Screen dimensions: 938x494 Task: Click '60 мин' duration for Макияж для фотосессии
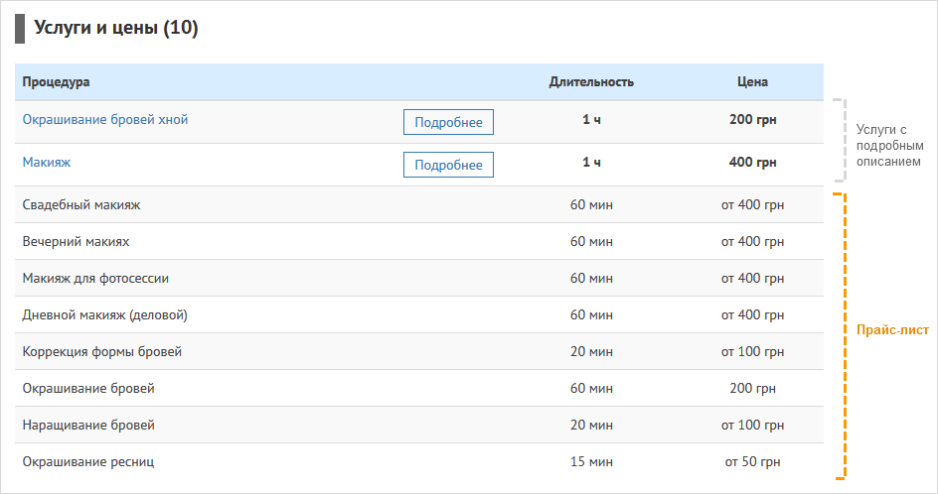(591, 279)
